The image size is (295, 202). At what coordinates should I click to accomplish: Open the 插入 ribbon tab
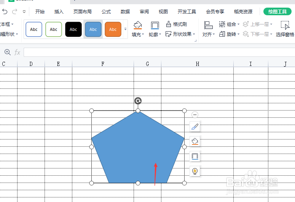coord(59,12)
